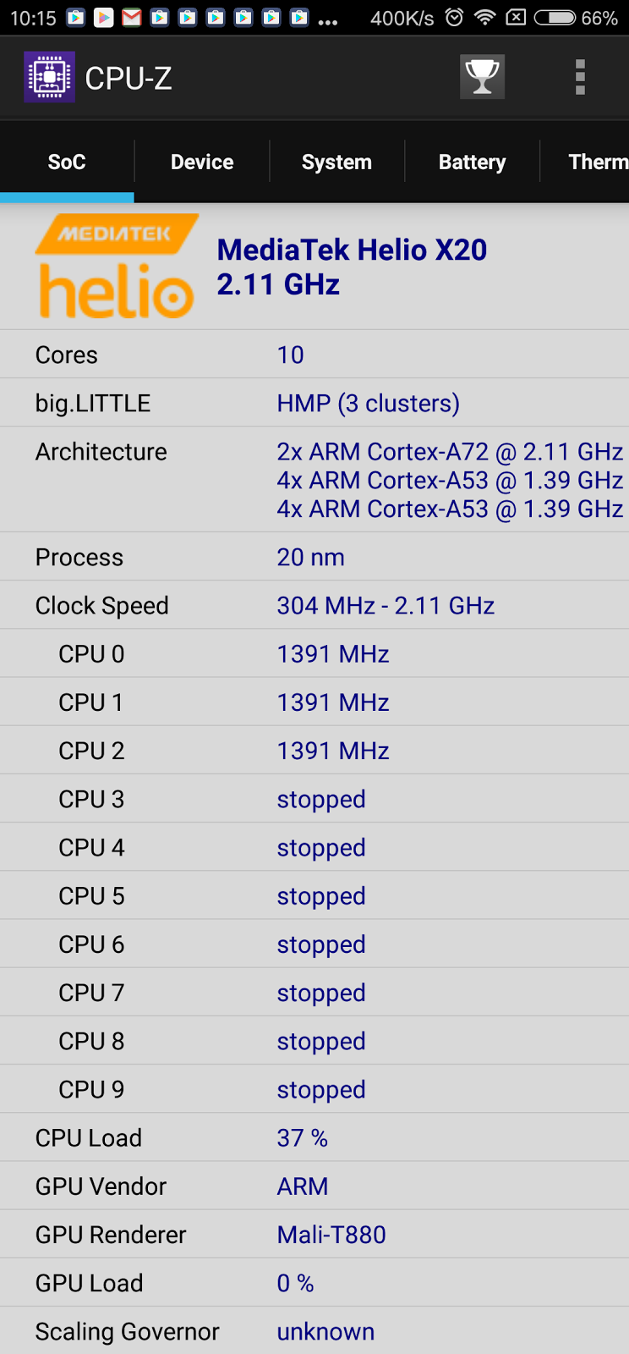629x1354 pixels.
Task: Switch to the Battery tab
Action: [472, 162]
